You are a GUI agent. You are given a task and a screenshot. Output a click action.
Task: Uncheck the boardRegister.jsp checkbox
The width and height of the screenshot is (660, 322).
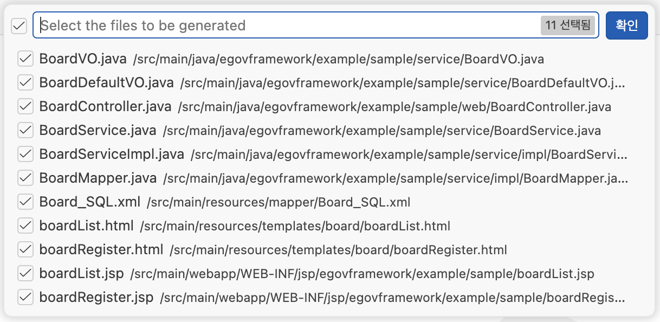(x=25, y=297)
